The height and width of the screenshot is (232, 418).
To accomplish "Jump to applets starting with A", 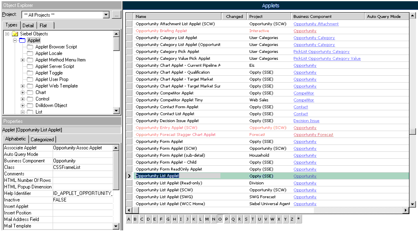I will (129, 219).
